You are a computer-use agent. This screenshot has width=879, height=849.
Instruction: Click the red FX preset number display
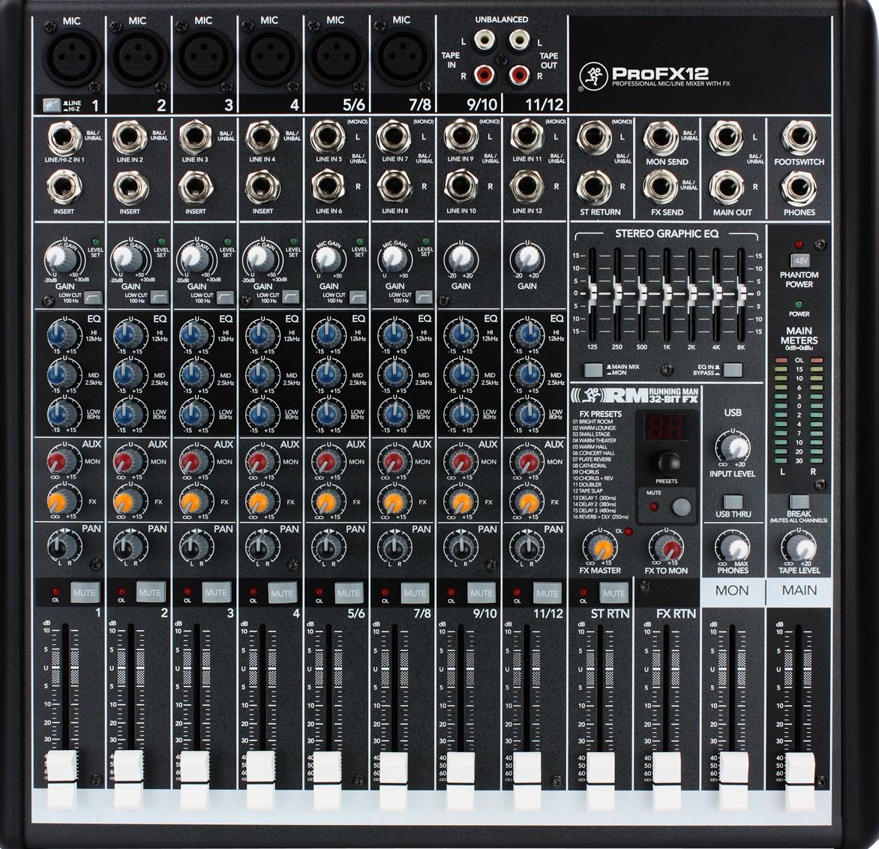click(665, 427)
